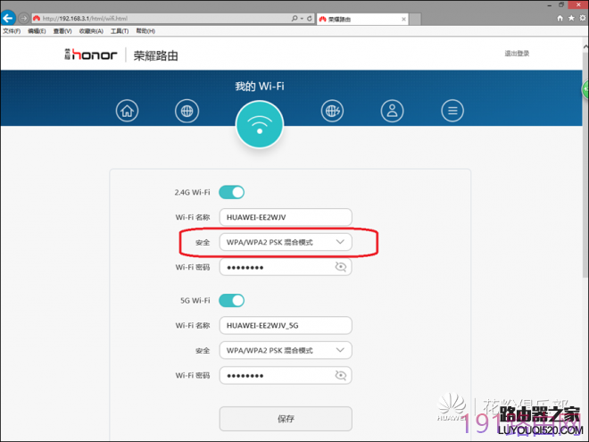
Task: Show the 2.4G Wi-Fi password via eye icon
Action: coord(340,267)
